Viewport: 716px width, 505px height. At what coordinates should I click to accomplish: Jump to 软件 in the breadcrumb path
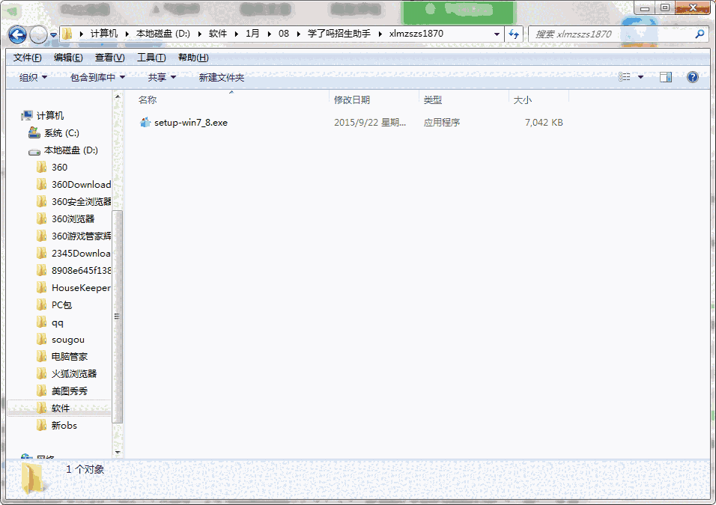pos(219,34)
